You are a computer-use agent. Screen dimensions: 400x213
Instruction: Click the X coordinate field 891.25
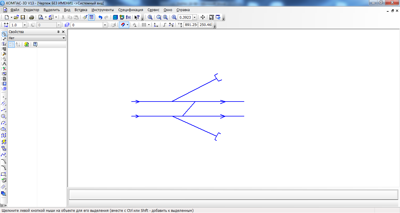click(190, 25)
